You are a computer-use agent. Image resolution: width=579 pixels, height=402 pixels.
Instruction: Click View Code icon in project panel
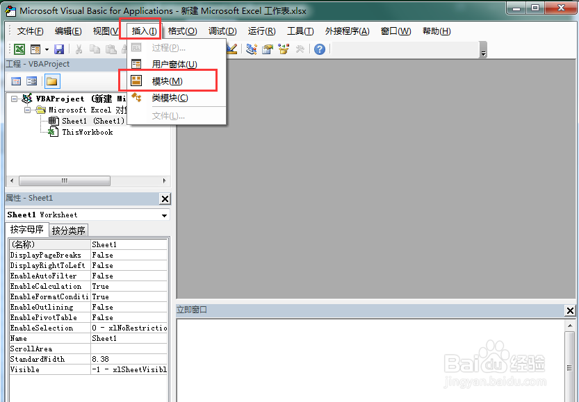pos(16,81)
